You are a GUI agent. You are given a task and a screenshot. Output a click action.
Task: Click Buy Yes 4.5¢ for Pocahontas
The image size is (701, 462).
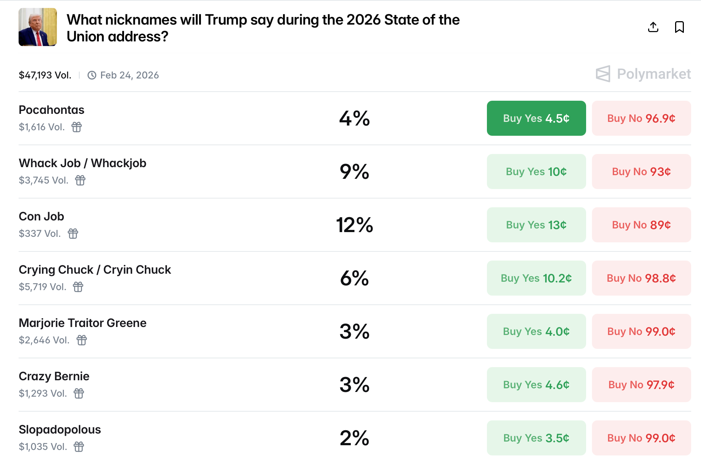click(x=536, y=118)
